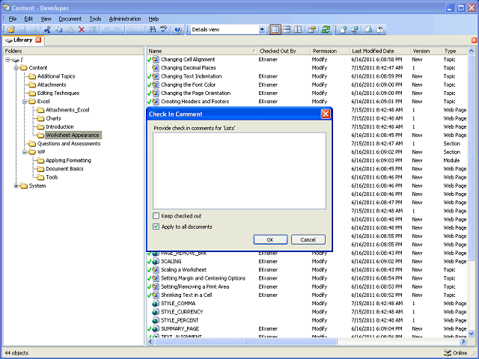Image resolution: width=479 pixels, height=359 pixels.
Task: Click Cancel in Check In Comment dialog
Action: 308,239
